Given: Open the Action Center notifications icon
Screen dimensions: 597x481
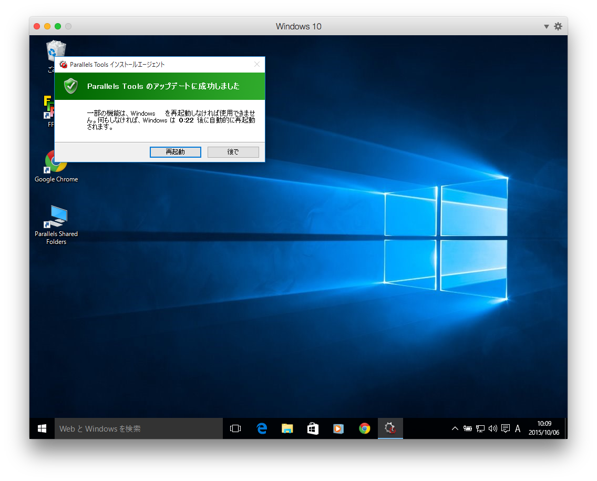Looking at the screenshot, I should [505, 428].
